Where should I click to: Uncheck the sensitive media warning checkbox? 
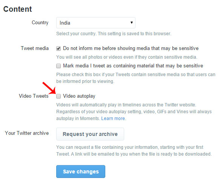[58, 48]
